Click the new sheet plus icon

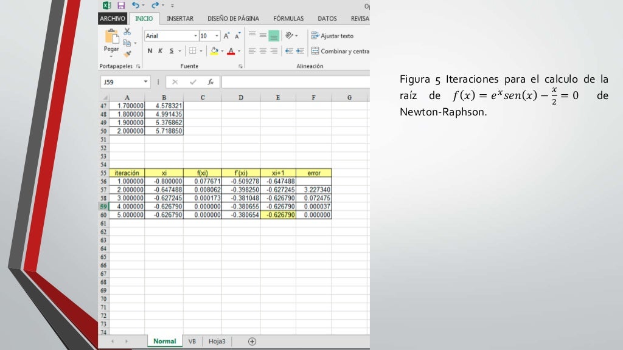(x=252, y=341)
